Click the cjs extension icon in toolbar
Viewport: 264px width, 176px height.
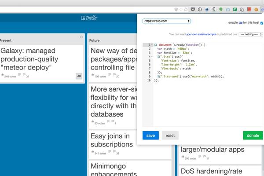point(262,9)
